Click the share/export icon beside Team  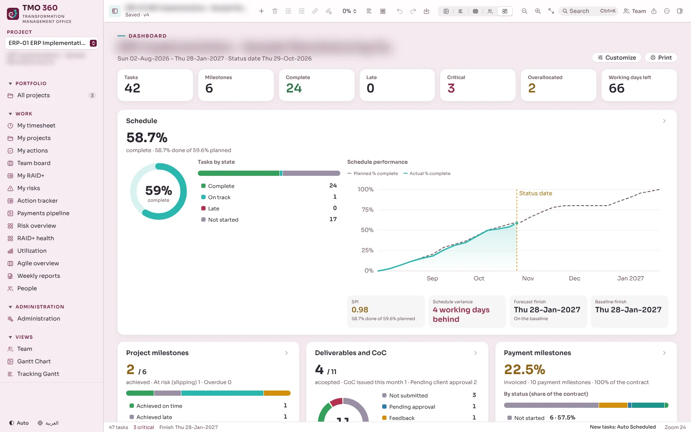click(x=654, y=11)
